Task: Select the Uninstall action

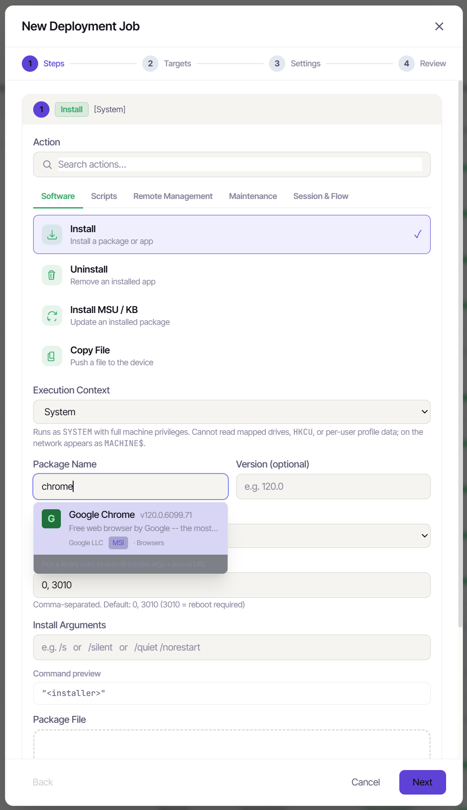Action: 232,275
